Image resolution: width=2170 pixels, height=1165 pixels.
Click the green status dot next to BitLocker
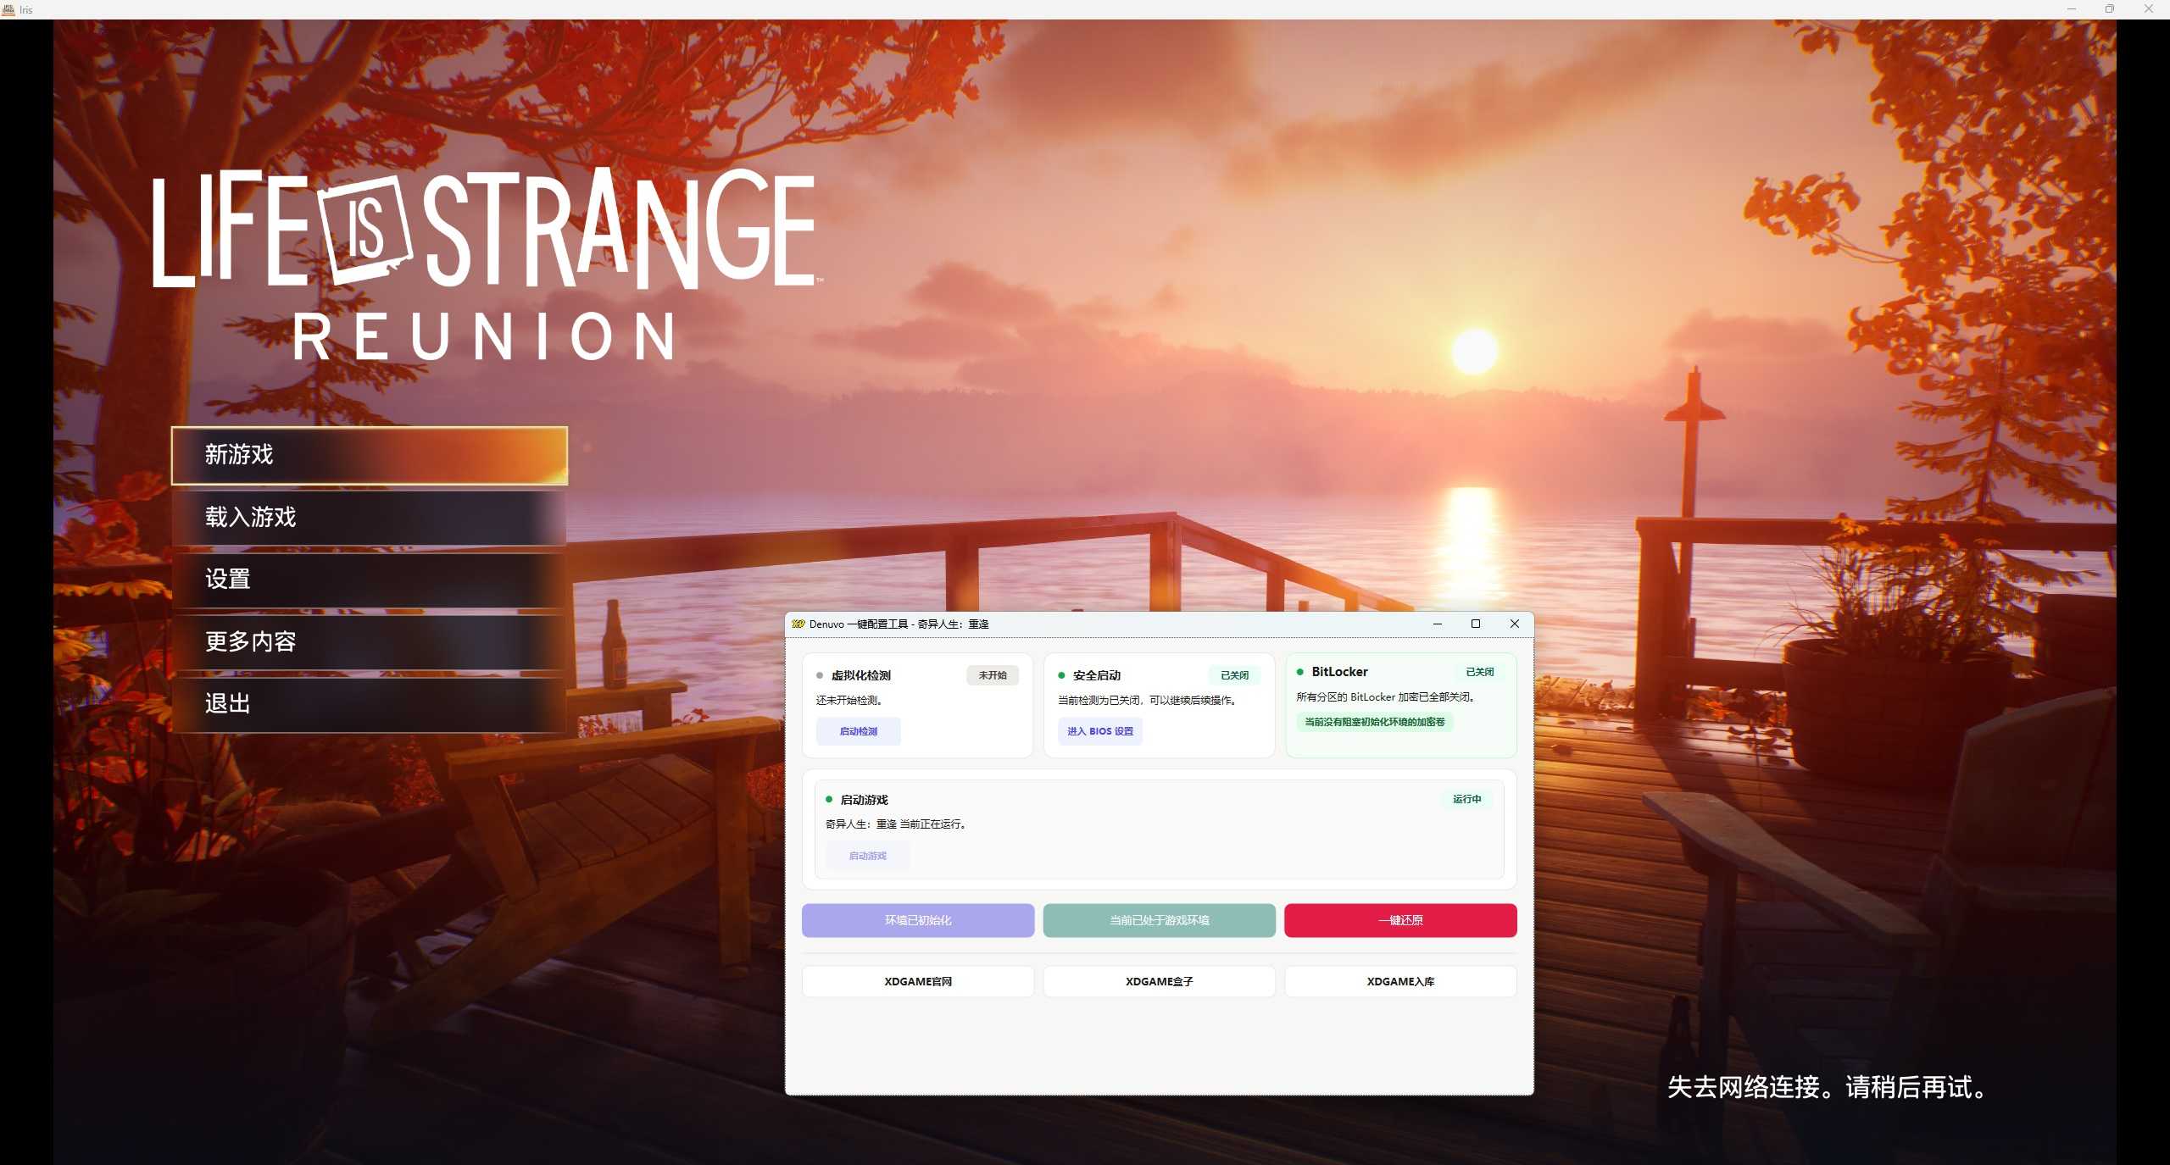(1301, 671)
